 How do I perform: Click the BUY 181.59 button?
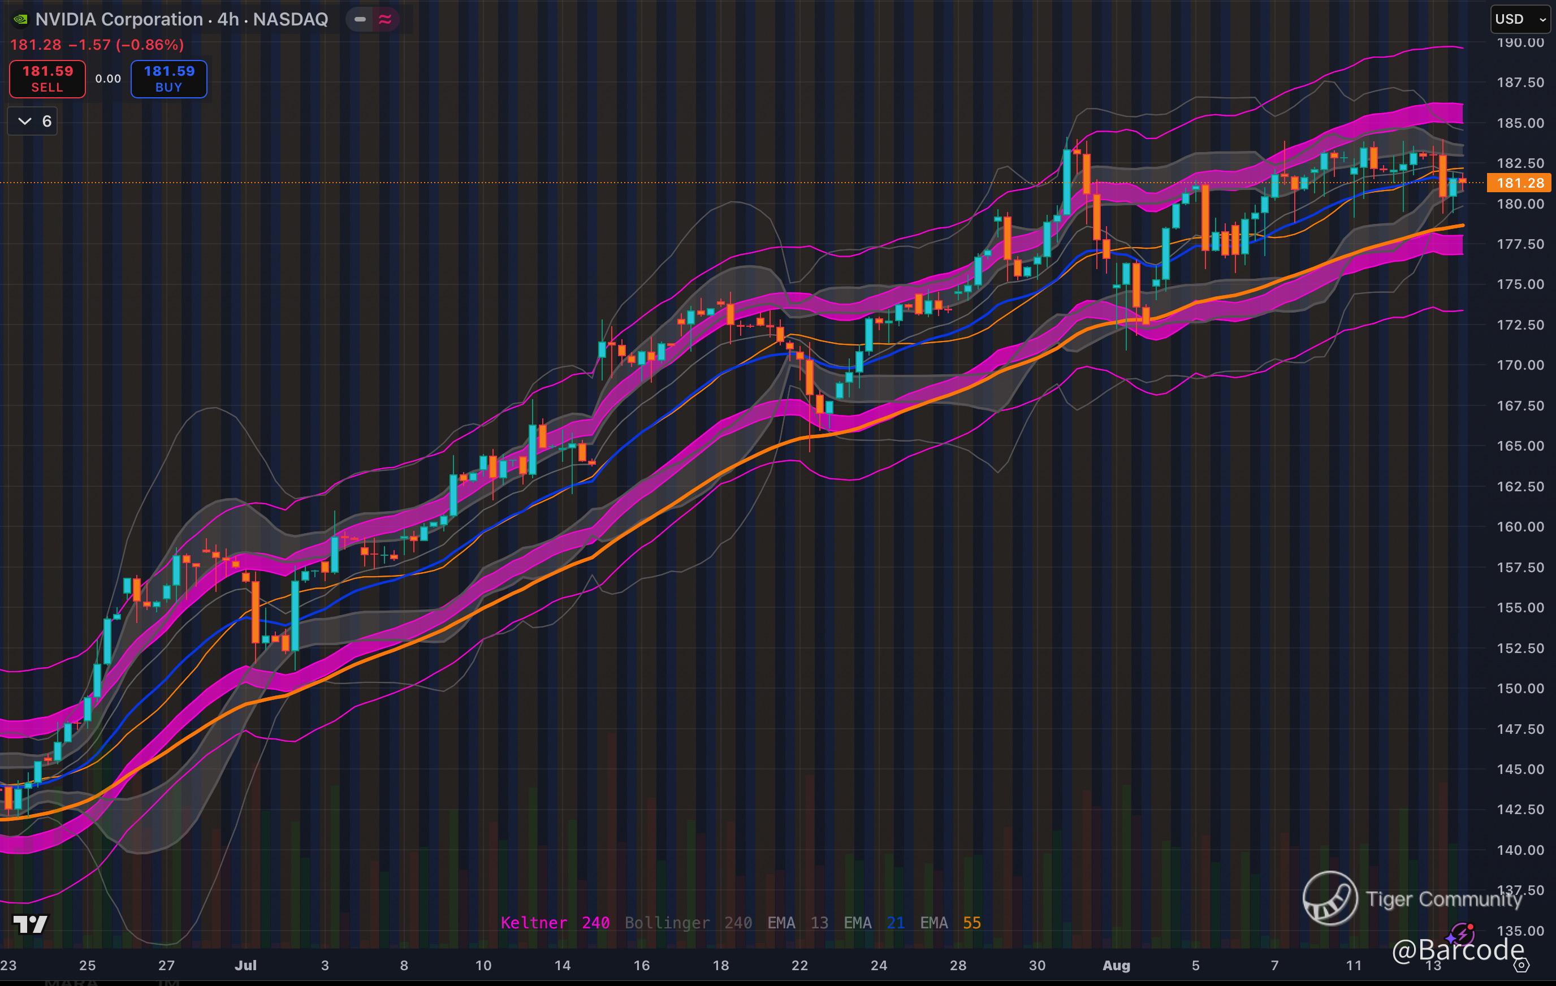tap(168, 79)
